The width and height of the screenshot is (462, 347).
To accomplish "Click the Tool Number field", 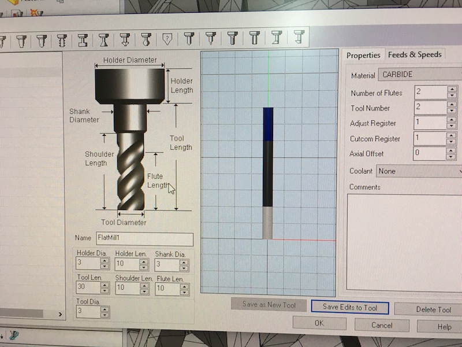I will pyautogui.click(x=431, y=108).
